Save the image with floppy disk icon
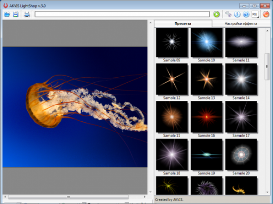This screenshot has height=204, width=273. point(16,15)
